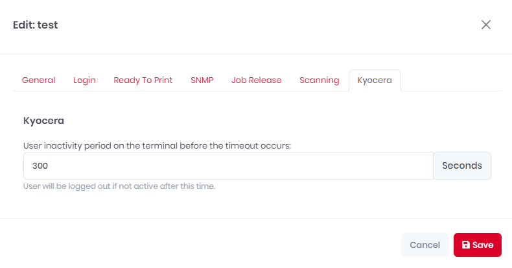
Task: Close the Edit: test dialog
Action: (x=486, y=25)
